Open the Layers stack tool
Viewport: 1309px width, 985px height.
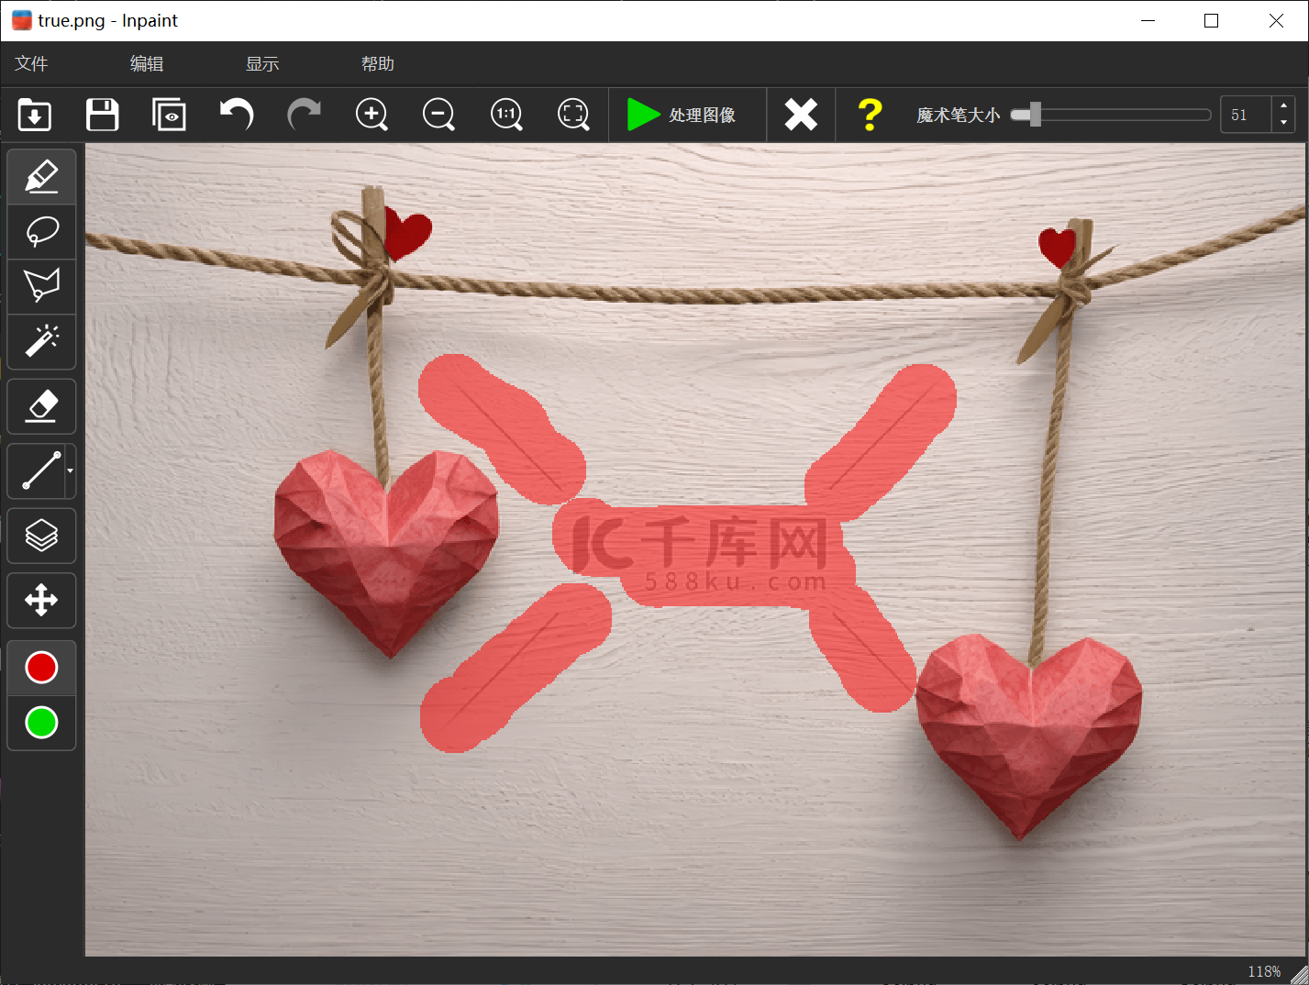41,536
